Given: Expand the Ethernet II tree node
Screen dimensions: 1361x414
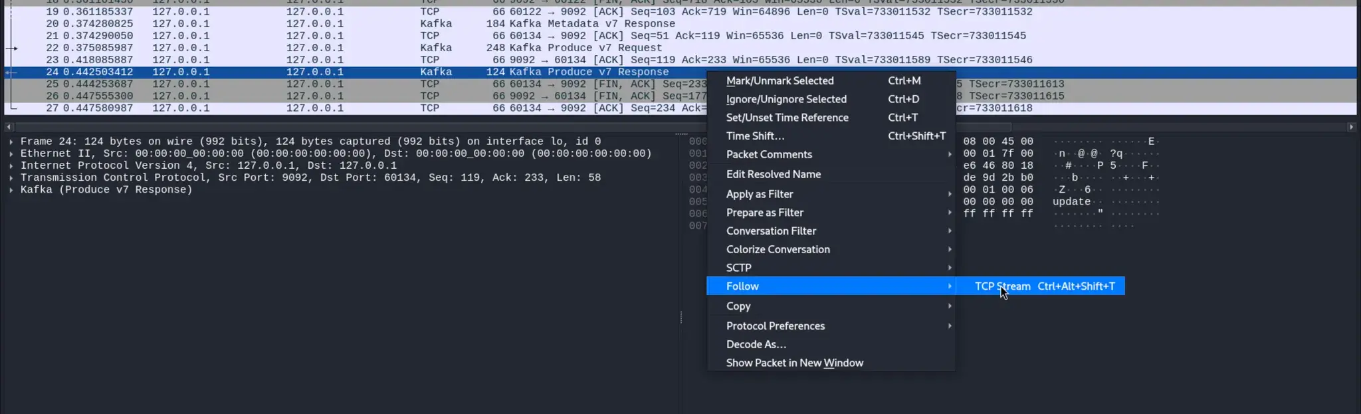Looking at the screenshot, I should pyautogui.click(x=11, y=154).
